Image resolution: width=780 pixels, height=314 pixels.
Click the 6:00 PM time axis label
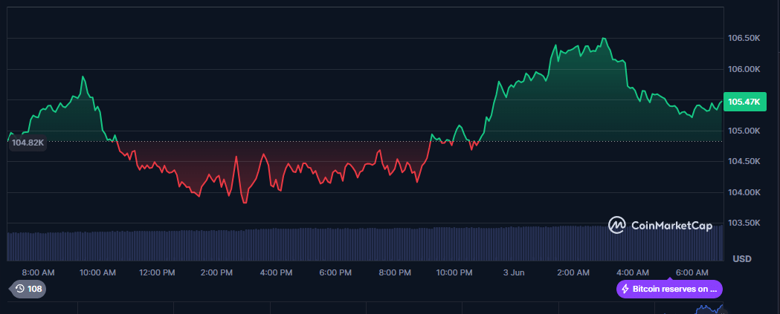pyautogui.click(x=335, y=272)
